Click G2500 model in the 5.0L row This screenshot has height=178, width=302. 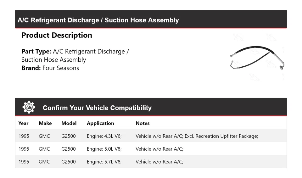coord(69,149)
